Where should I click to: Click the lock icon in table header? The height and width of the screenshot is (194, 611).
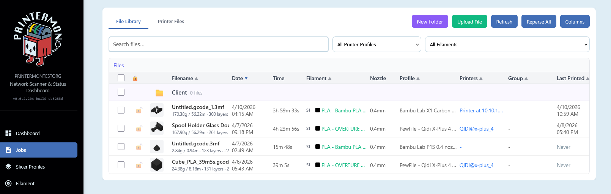(135, 78)
